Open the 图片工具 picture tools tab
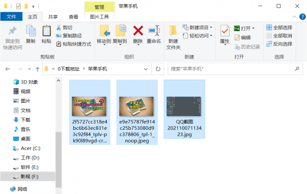Image resolution: width=307 pixels, height=194 pixels. click(x=100, y=17)
